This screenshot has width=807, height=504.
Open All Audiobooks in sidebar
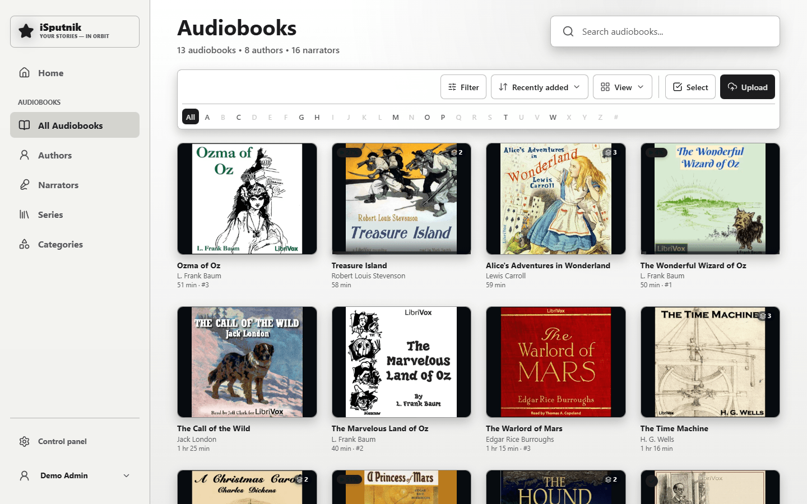click(x=75, y=125)
